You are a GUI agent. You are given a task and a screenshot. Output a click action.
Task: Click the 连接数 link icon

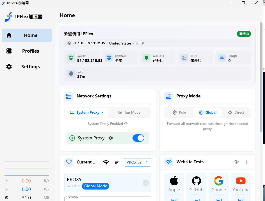[x=222, y=58]
